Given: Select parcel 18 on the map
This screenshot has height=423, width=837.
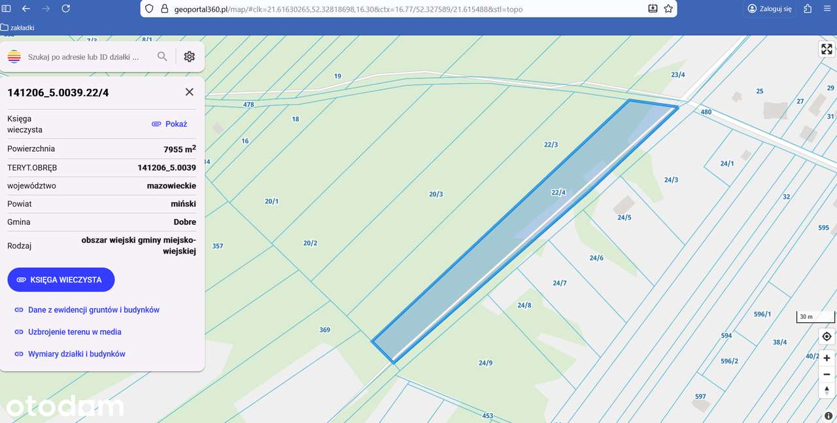Looking at the screenshot, I should (x=296, y=119).
